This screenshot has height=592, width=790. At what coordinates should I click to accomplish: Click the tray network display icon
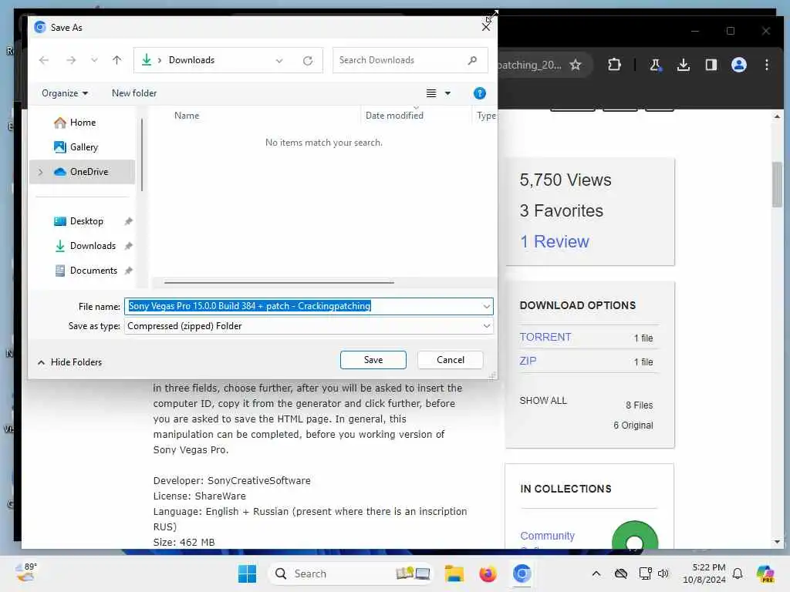(x=644, y=573)
